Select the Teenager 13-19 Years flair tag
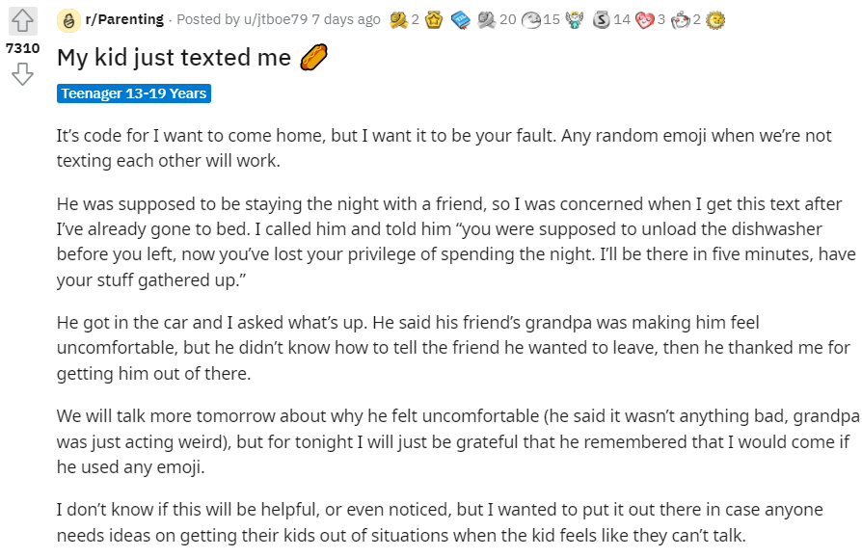The height and width of the screenshot is (557, 862). pyautogui.click(x=134, y=93)
